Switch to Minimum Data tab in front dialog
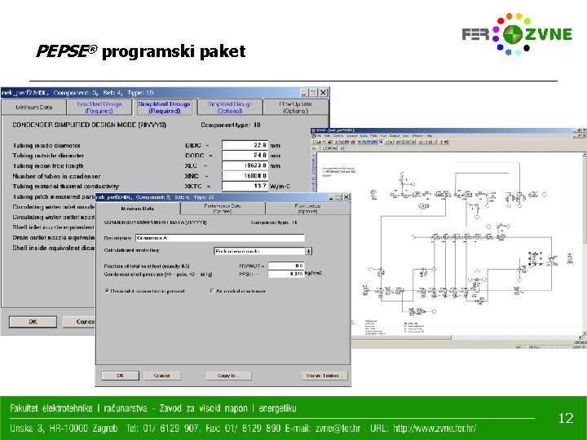Viewport: 587px width, 440px height. (x=138, y=209)
